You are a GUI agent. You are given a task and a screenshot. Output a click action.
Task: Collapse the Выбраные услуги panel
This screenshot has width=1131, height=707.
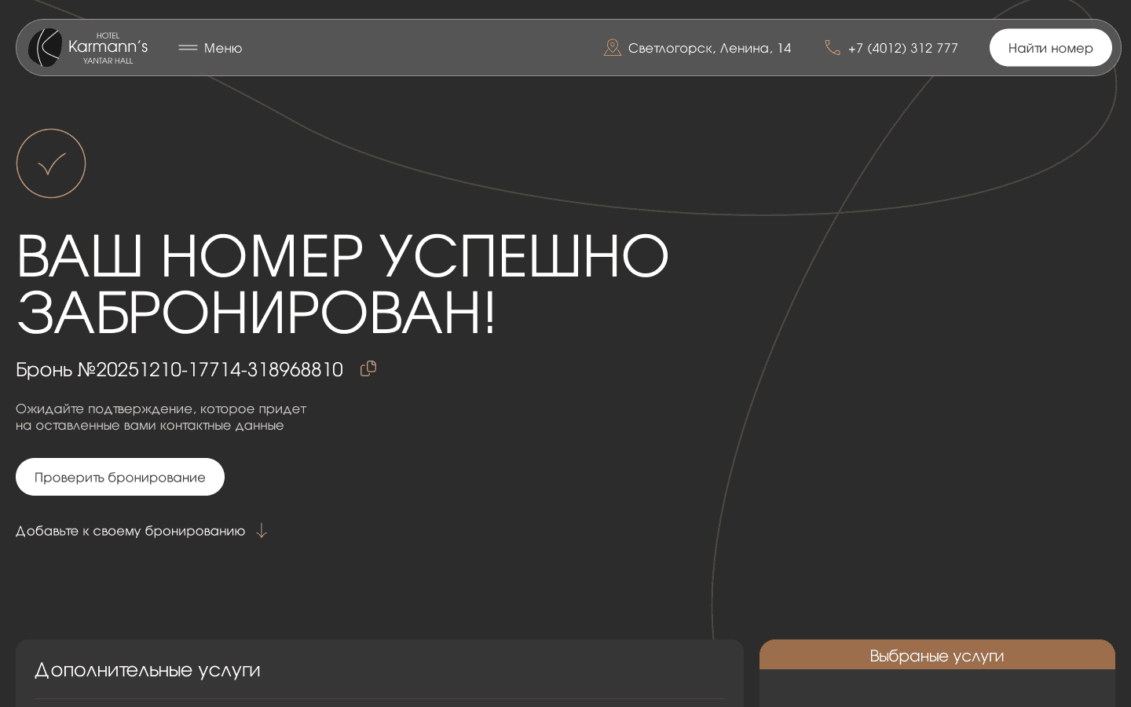[x=937, y=655]
